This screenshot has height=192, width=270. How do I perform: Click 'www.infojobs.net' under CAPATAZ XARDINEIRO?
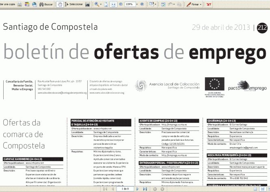[x=35, y=163]
